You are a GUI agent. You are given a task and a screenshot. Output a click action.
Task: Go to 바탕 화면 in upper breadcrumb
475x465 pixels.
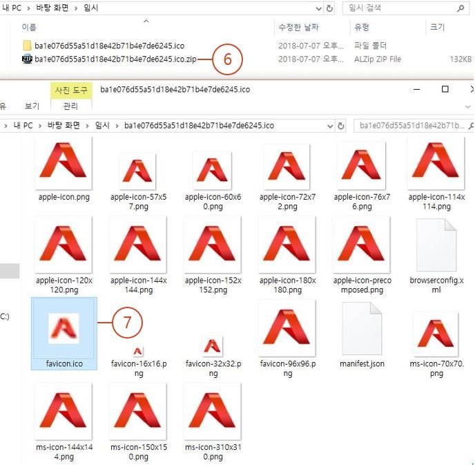tap(52, 8)
